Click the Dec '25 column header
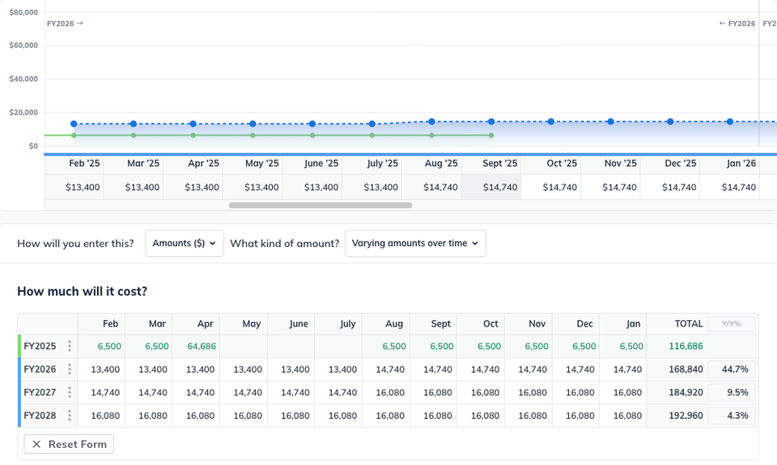The width and height of the screenshot is (777, 465). [670, 164]
